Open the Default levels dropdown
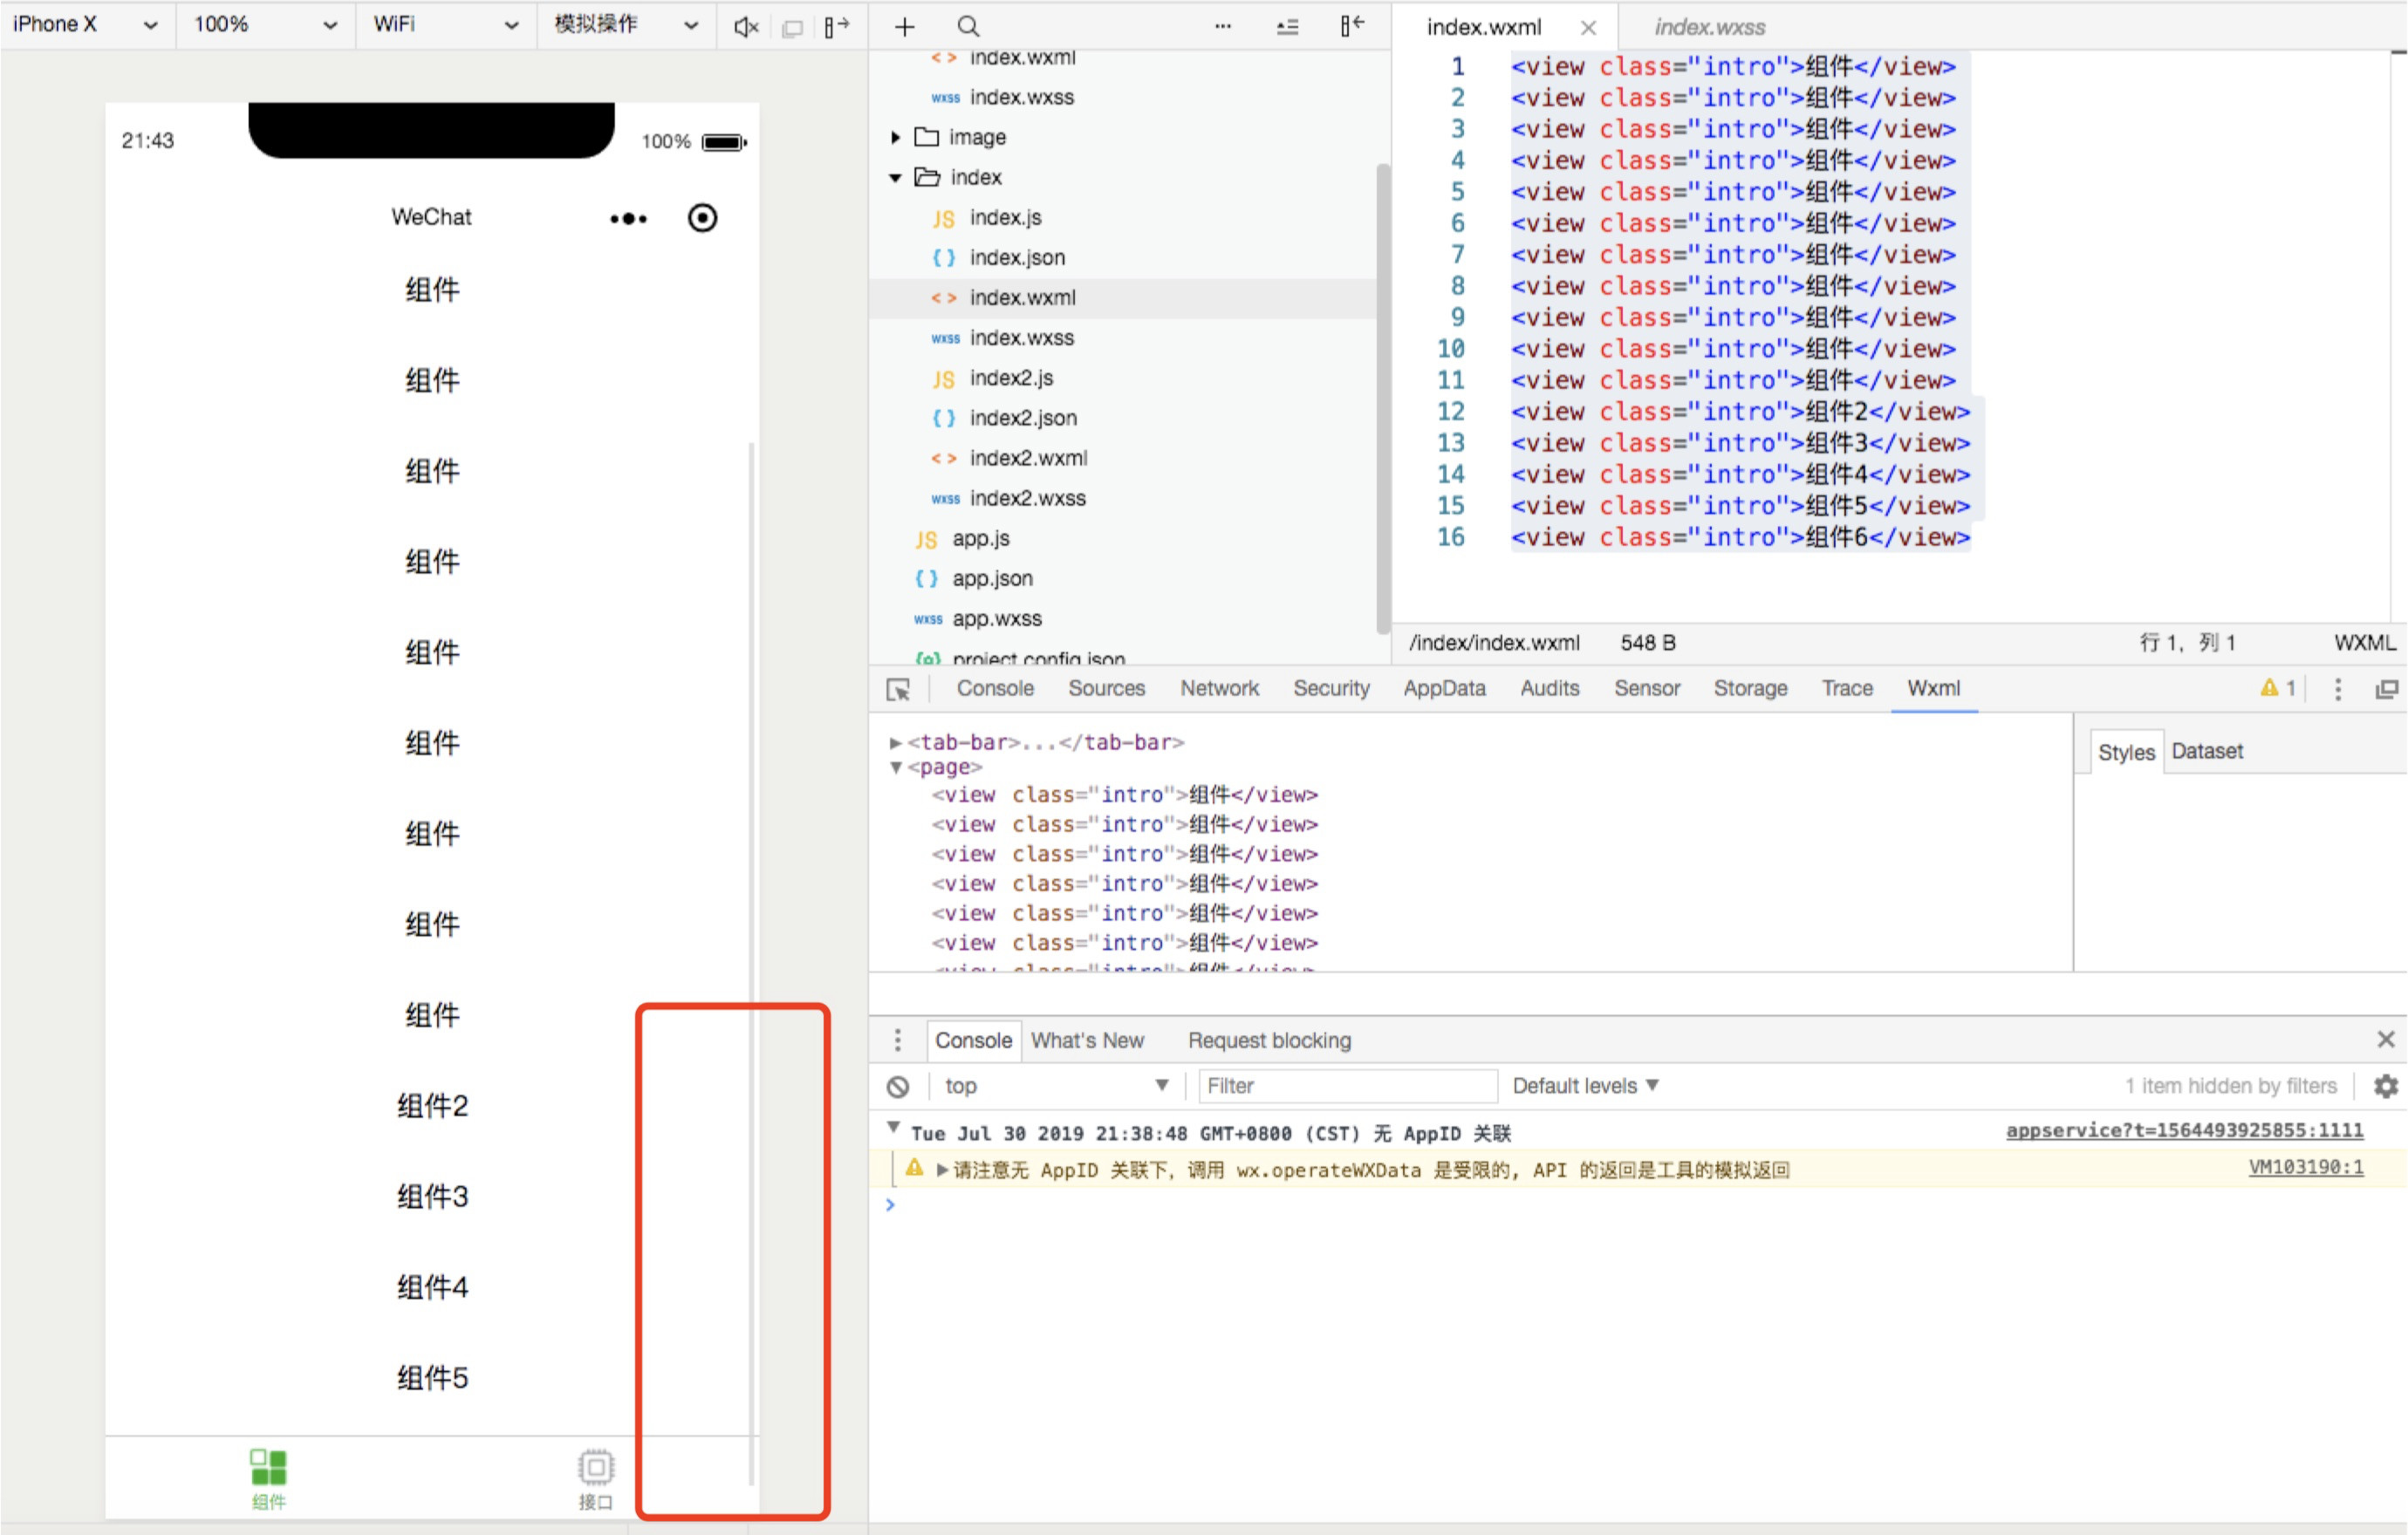Viewport: 2408px width, 1535px height. click(1585, 1087)
